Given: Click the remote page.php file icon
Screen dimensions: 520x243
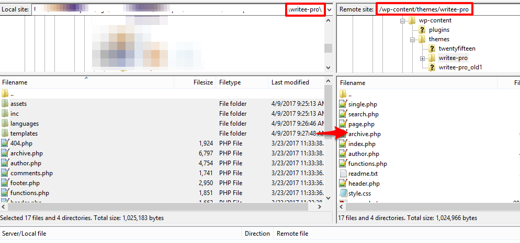Looking at the screenshot, I should (343, 124).
